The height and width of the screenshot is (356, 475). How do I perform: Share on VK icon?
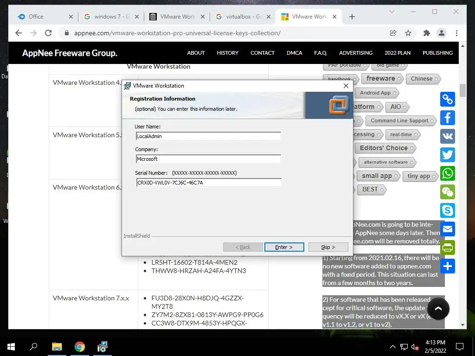448,136
